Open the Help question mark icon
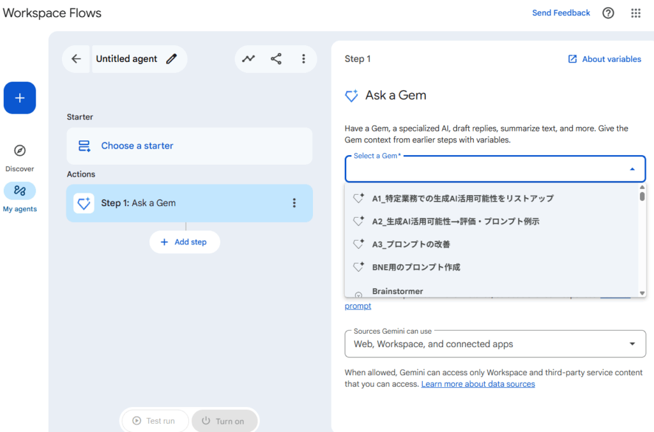The height and width of the screenshot is (432, 654). click(x=608, y=13)
